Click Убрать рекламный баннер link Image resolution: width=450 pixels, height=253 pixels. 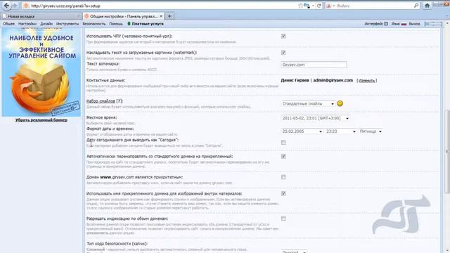pos(41,120)
